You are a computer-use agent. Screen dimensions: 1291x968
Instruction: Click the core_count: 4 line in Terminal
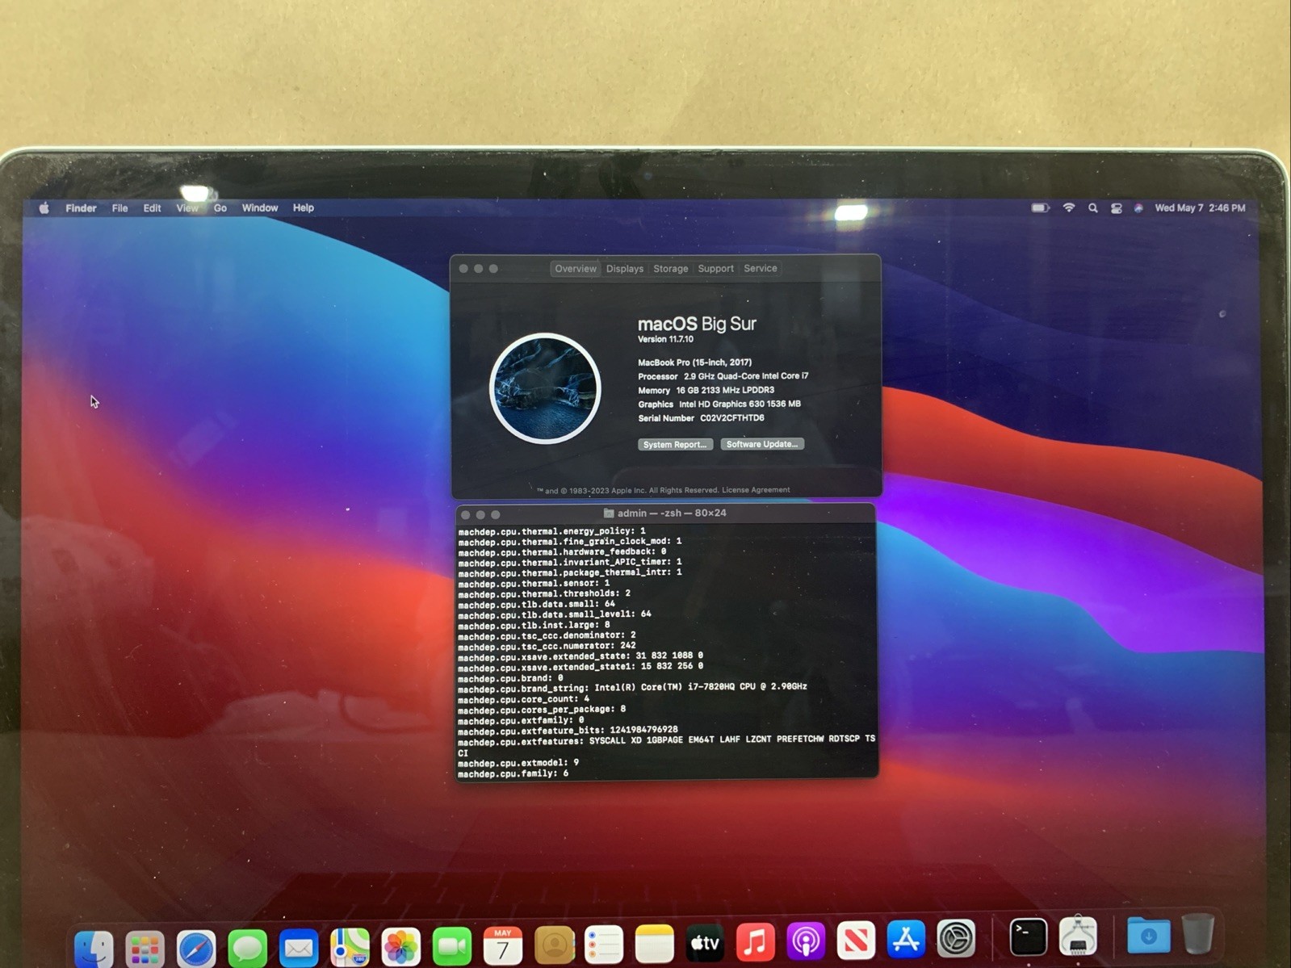click(524, 699)
